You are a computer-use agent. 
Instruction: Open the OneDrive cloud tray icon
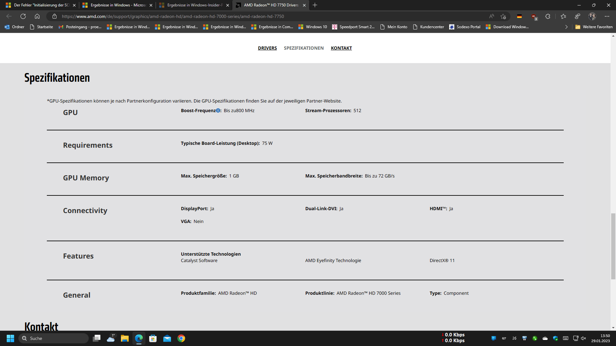coord(545,338)
